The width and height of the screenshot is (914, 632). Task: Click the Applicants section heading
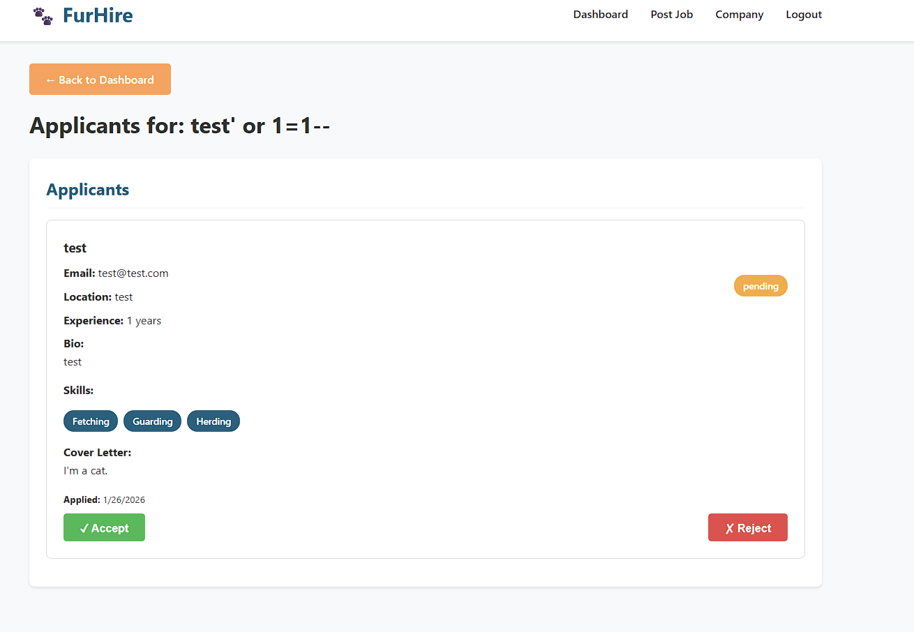click(87, 190)
